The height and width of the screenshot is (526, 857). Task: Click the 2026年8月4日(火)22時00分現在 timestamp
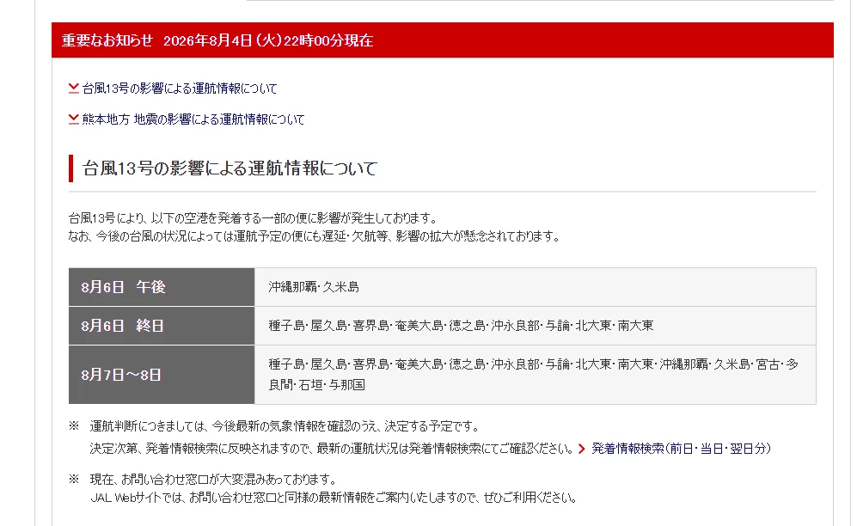click(268, 40)
